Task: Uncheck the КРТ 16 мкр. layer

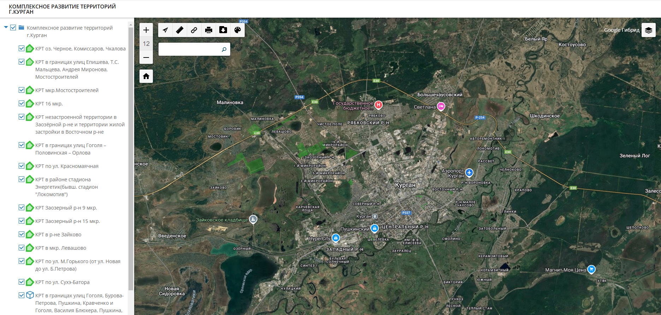Action: [22, 104]
